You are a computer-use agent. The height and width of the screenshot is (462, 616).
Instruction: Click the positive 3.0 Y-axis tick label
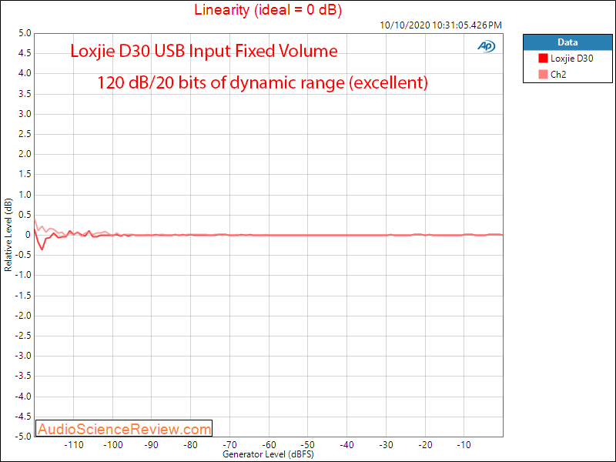coord(25,114)
